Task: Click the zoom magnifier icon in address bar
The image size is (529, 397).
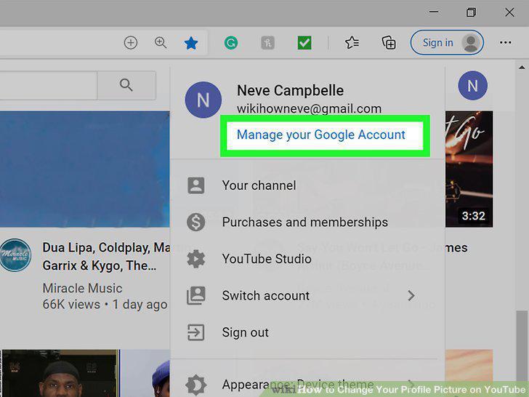Action: (161, 42)
